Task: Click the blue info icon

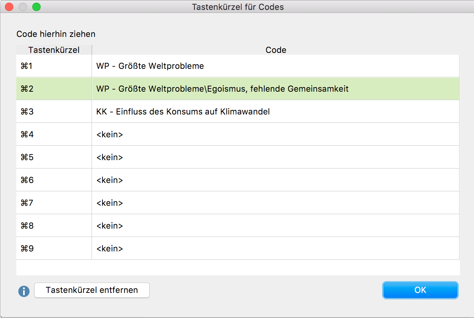Action: click(x=24, y=291)
